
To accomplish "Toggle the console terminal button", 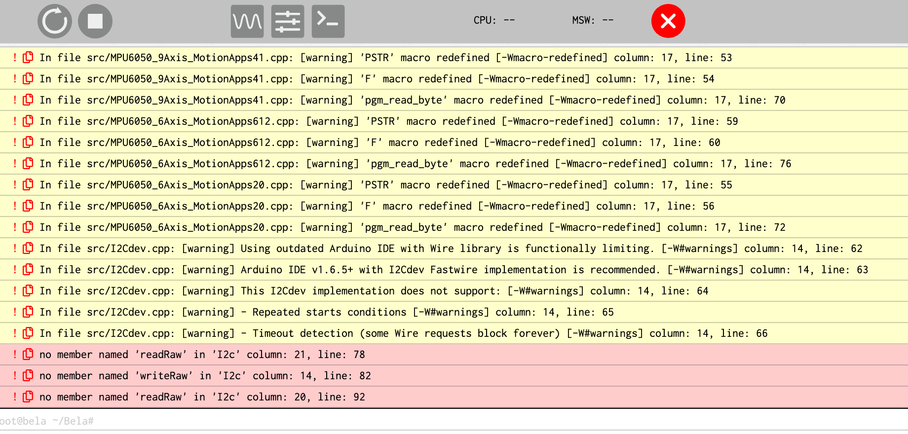I will [328, 21].
